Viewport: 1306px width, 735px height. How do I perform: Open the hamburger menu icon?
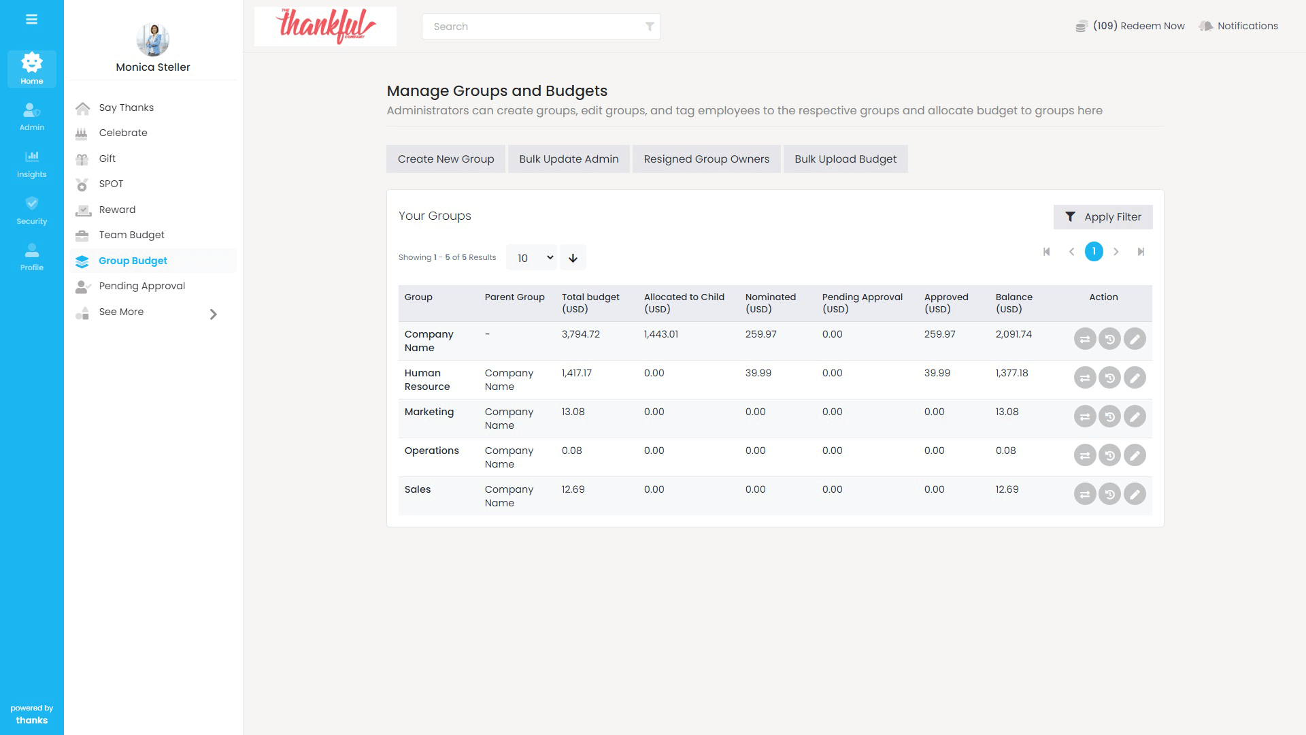(31, 20)
